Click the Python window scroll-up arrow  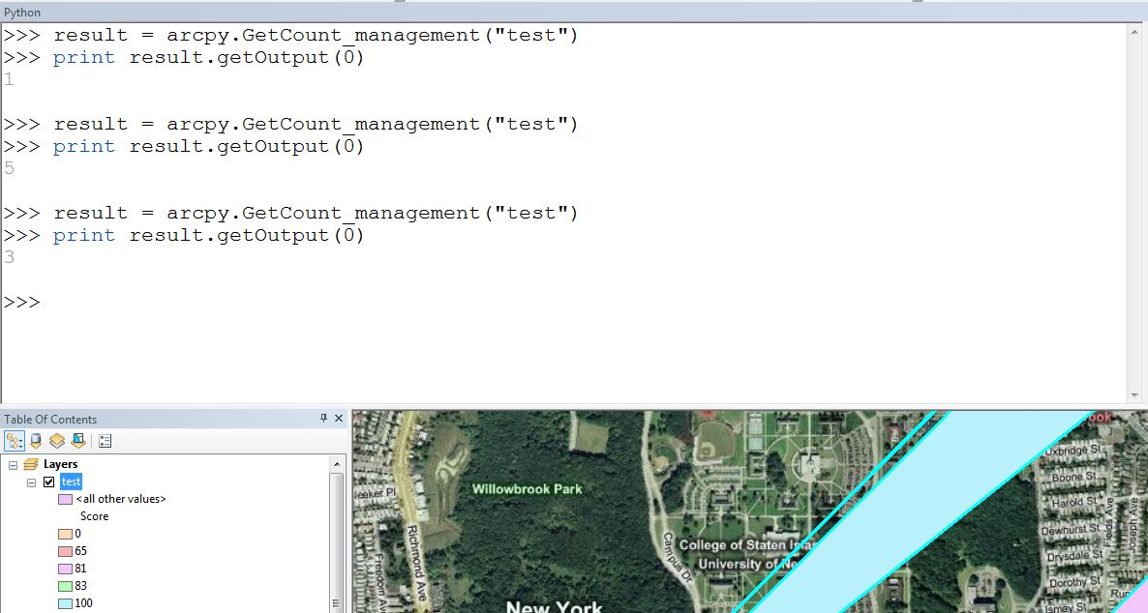[x=1136, y=29]
